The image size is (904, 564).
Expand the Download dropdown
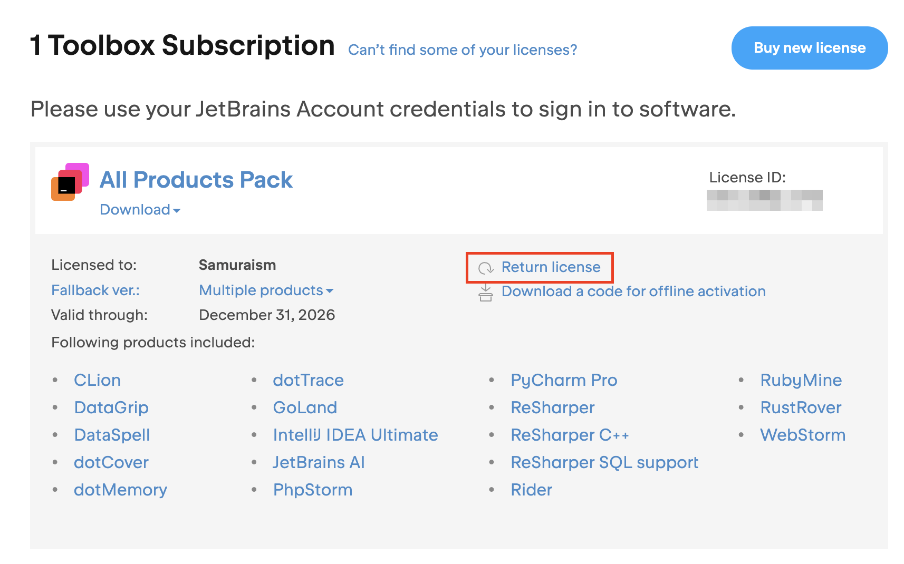(x=140, y=210)
